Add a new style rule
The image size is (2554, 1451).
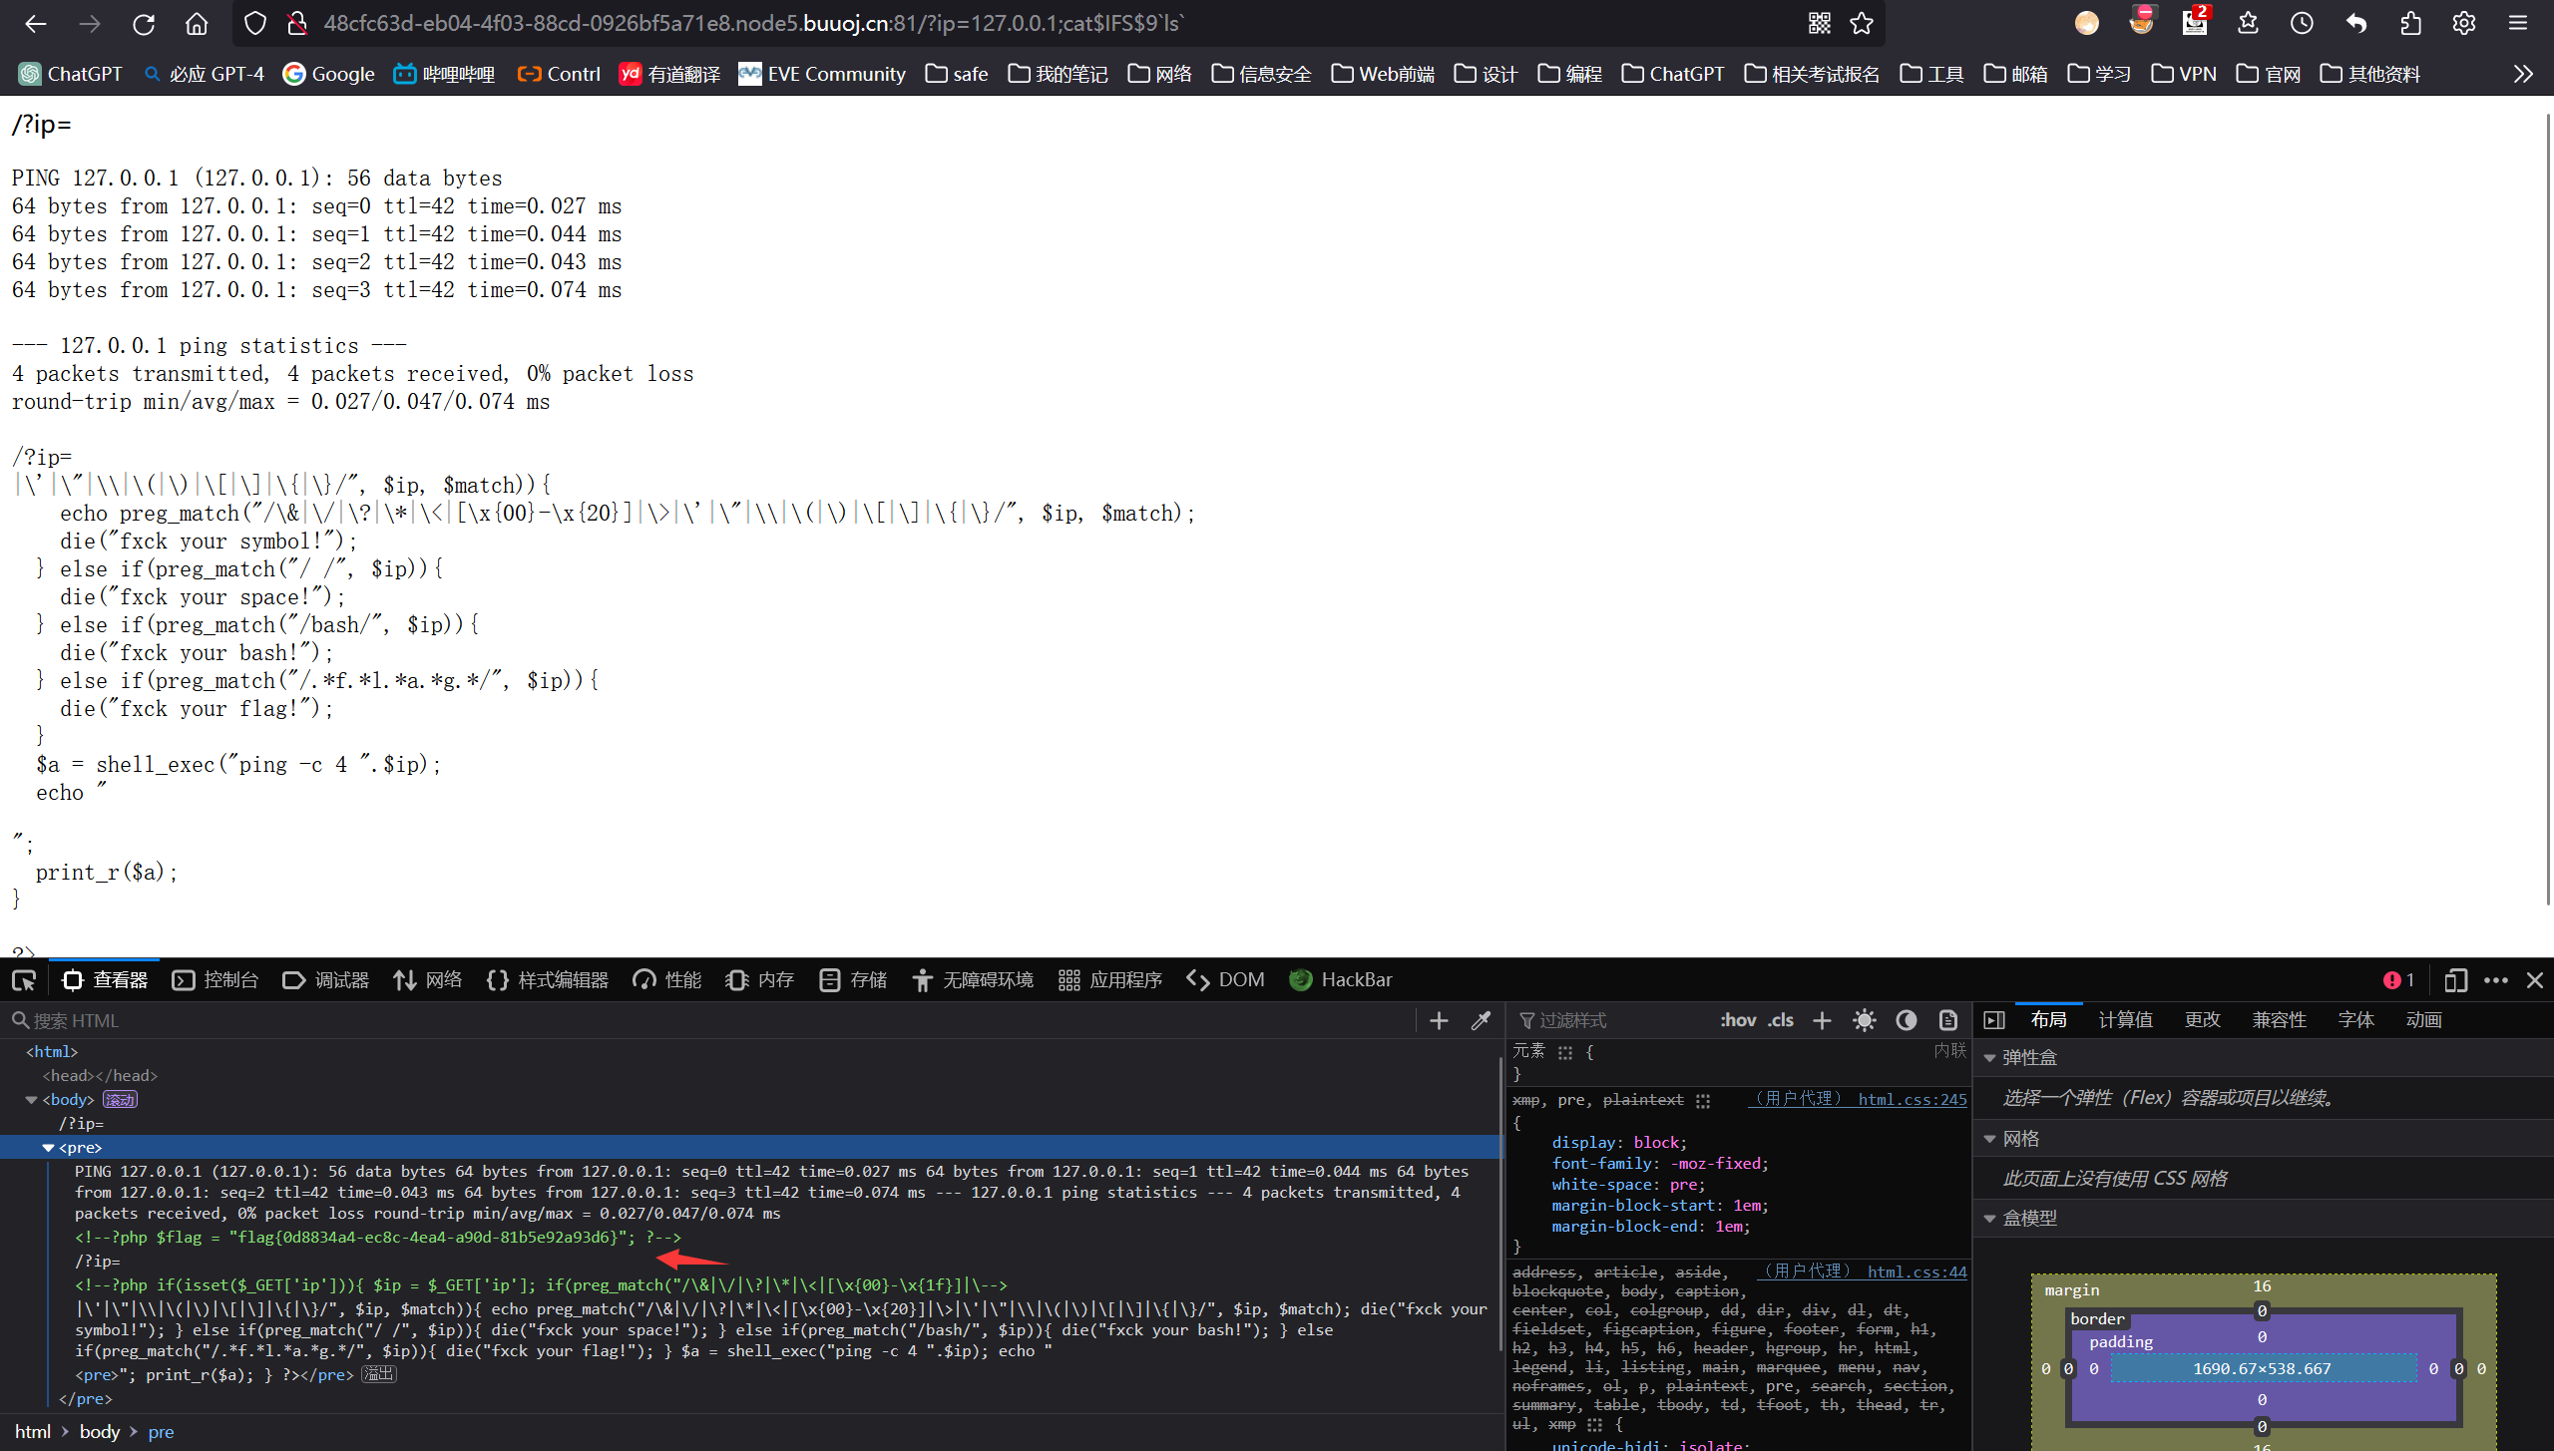1822,1020
